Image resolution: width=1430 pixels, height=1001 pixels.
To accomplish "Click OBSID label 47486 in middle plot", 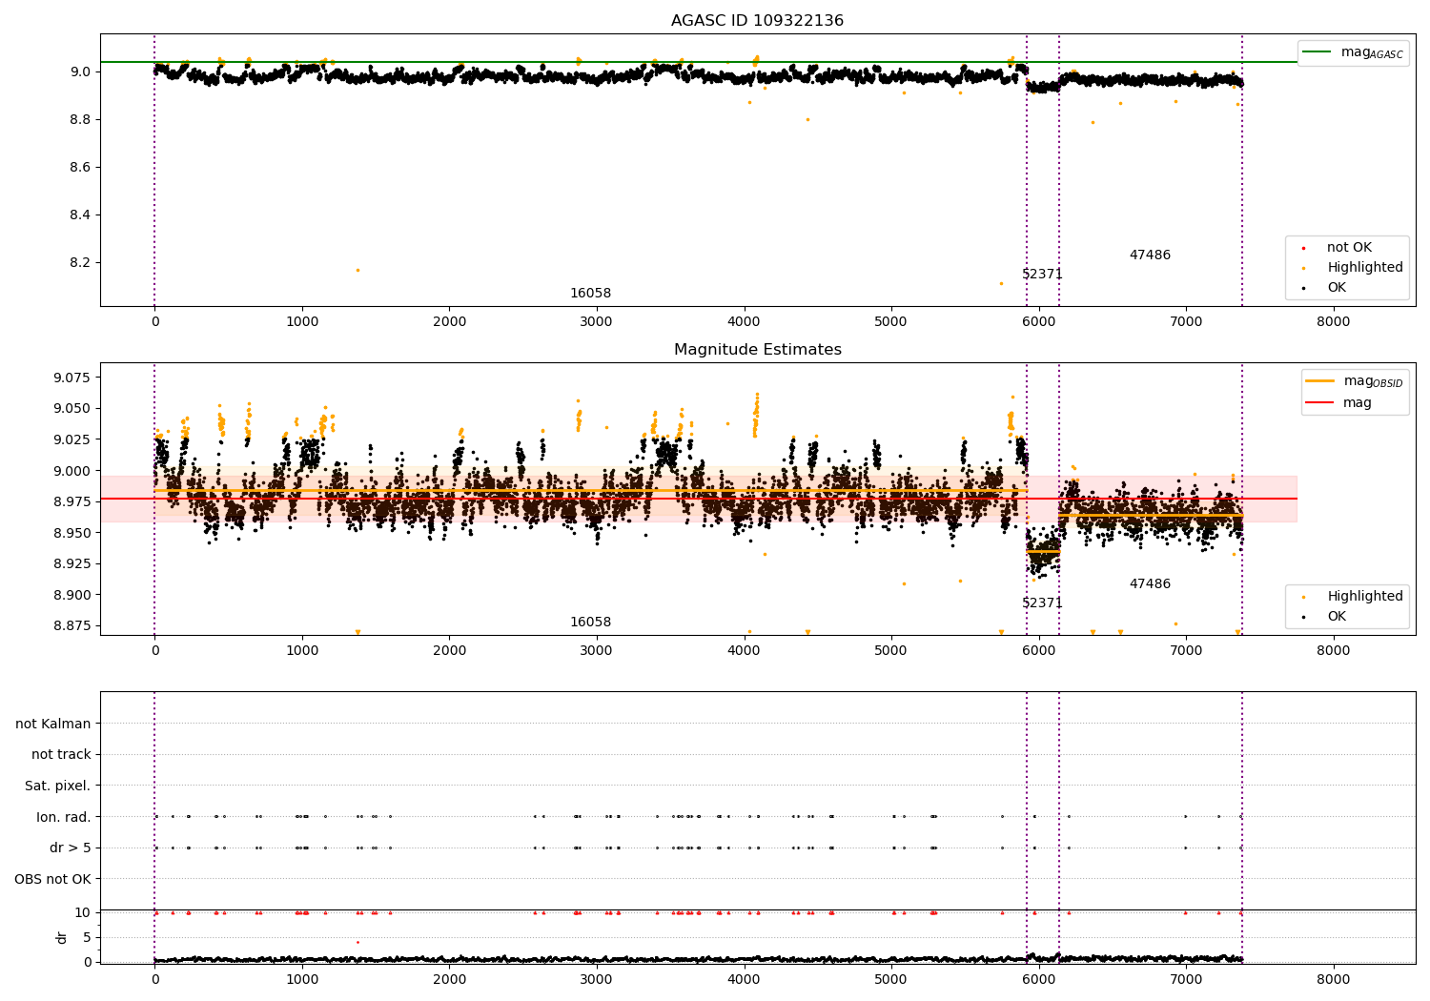I will 1150,584.
